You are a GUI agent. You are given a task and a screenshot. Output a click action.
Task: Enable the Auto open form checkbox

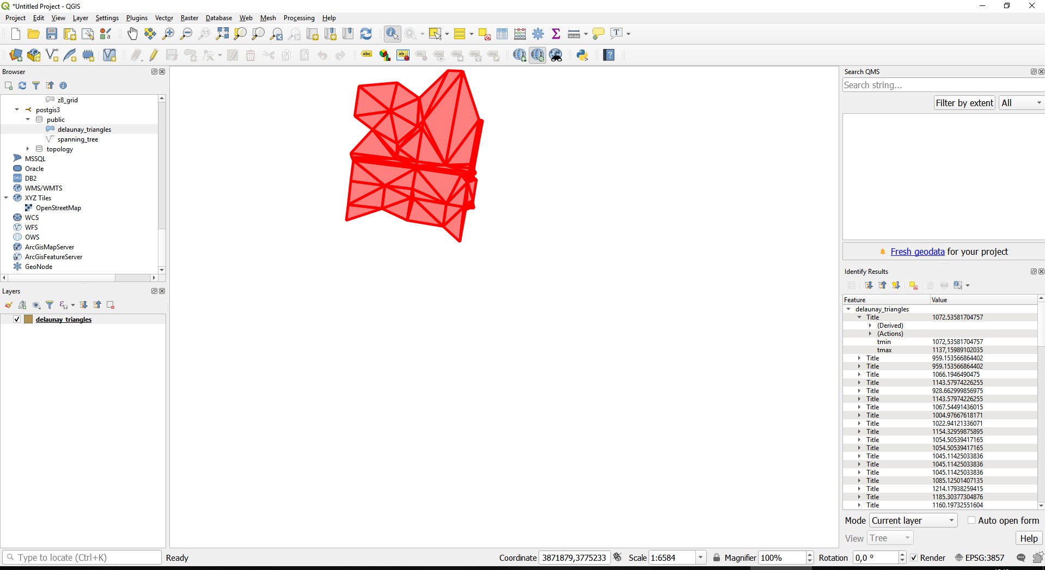pyautogui.click(x=971, y=520)
